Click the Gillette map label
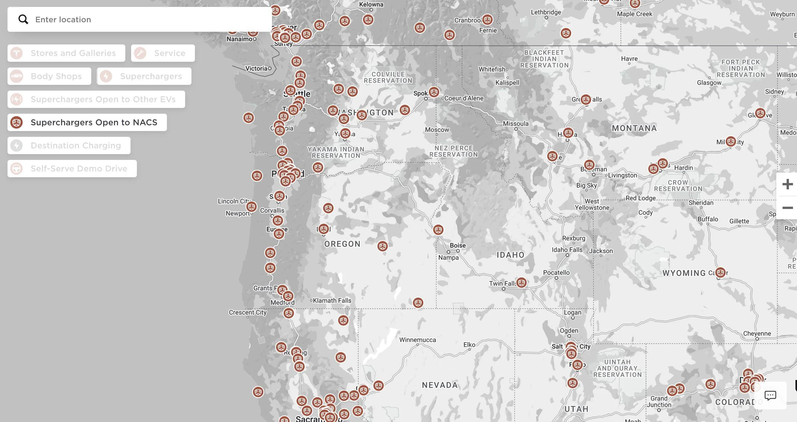The image size is (797, 422). (739, 221)
